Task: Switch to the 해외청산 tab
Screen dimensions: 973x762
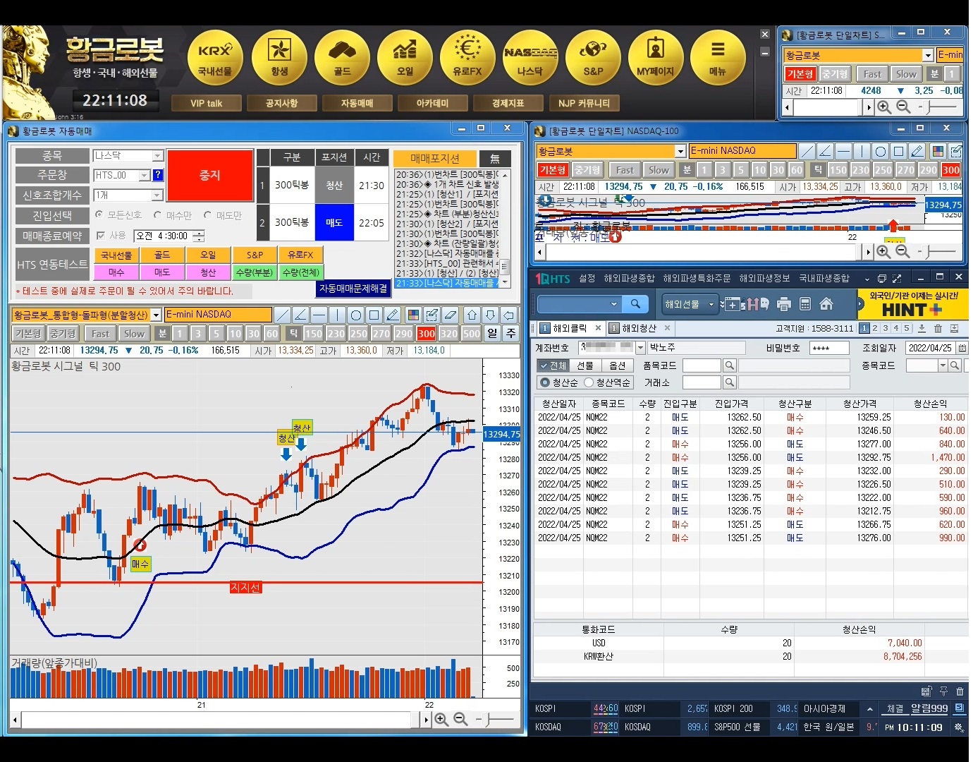Action: click(x=640, y=328)
